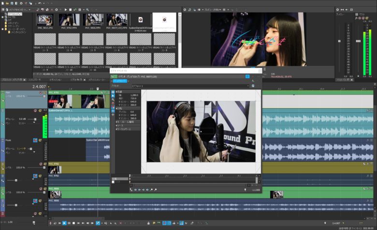Open master bus mixer properties gear
This screenshot has height=230, width=377.
click(337, 10)
